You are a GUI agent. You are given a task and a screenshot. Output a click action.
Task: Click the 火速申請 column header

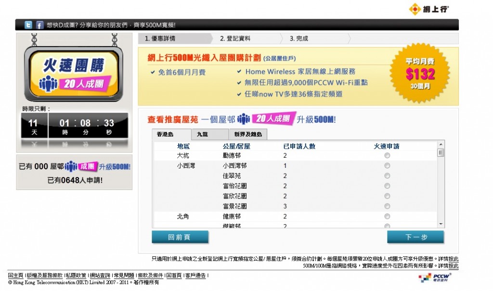click(387, 146)
